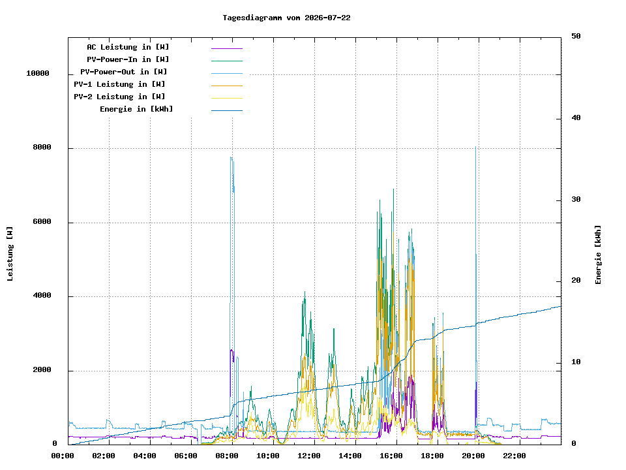Click the orange PV-1 Leistung legend line

[227, 86]
